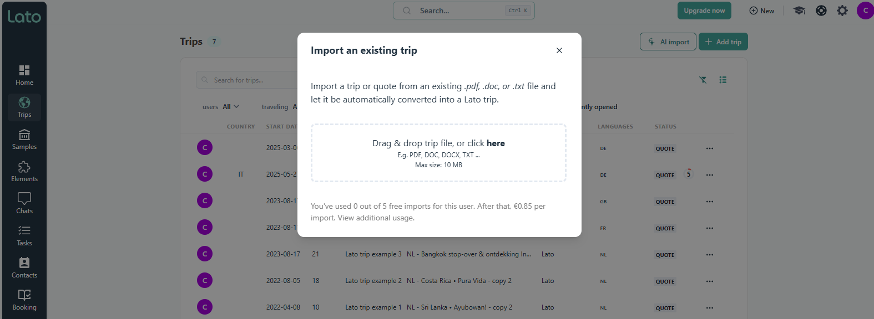Open Contacts from the sidebar
Screen dimensions: 874x319
pyautogui.click(x=24, y=268)
